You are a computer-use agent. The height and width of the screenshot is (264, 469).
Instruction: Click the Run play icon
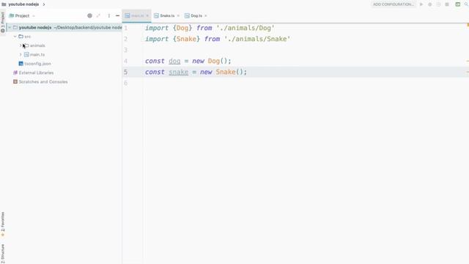421,4
